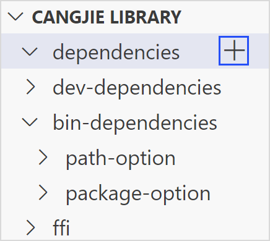The width and height of the screenshot is (270, 241).
Task: Click the plus icon to add a dependency
Action: (233, 51)
